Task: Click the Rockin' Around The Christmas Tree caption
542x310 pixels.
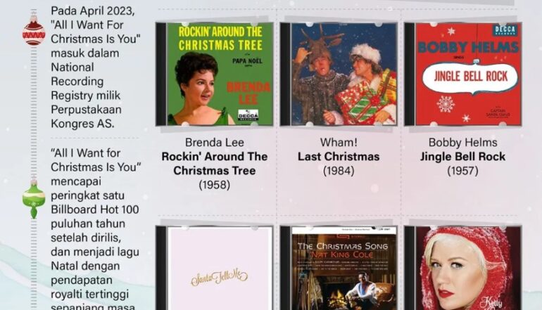Action: [215, 164]
